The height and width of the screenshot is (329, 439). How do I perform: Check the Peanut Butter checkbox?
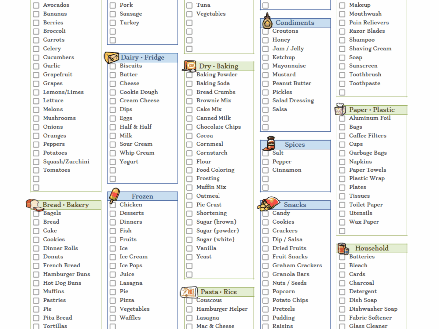click(265, 83)
